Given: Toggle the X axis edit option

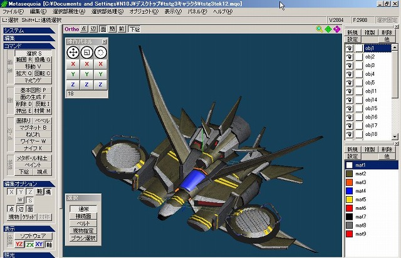Looking at the screenshot, I should [11, 192].
